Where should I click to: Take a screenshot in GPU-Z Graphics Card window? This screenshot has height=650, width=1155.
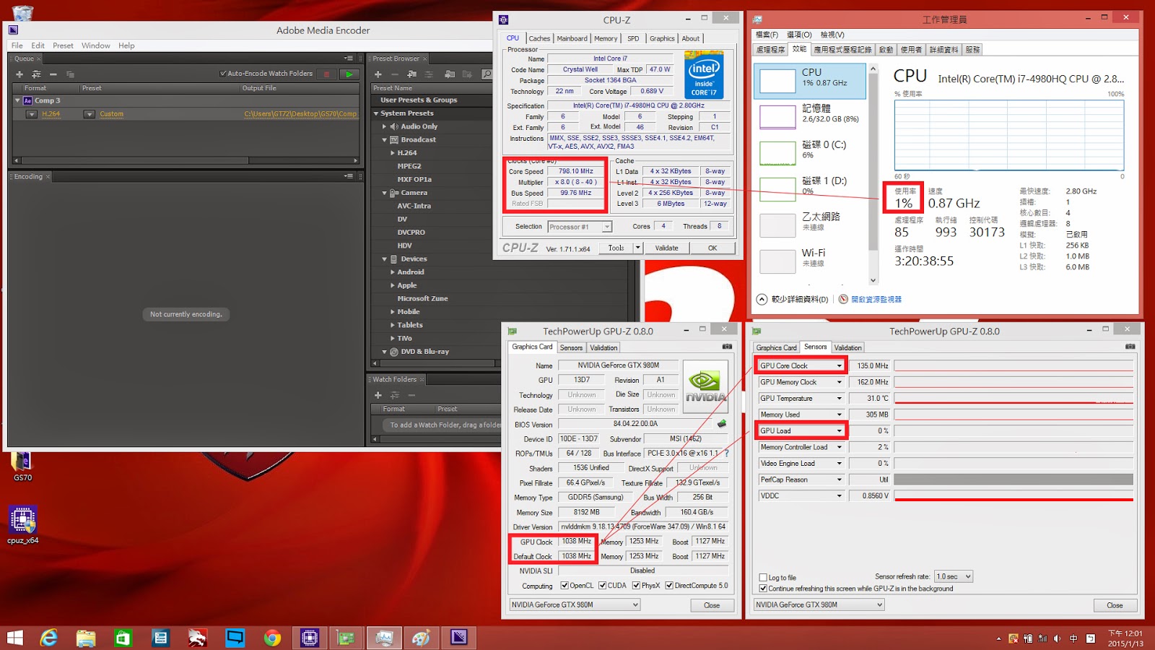[x=727, y=347]
